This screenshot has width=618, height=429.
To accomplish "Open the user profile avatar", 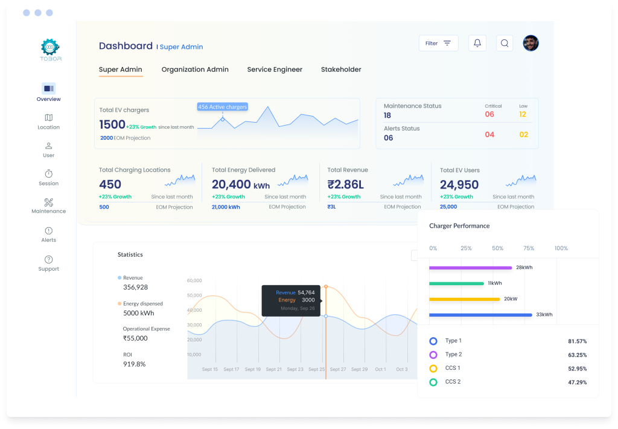I will point(531,43).
